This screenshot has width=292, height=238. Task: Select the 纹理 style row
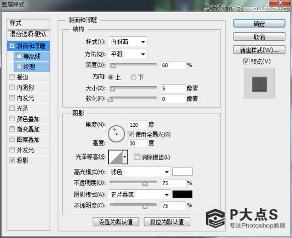(32, 66)
